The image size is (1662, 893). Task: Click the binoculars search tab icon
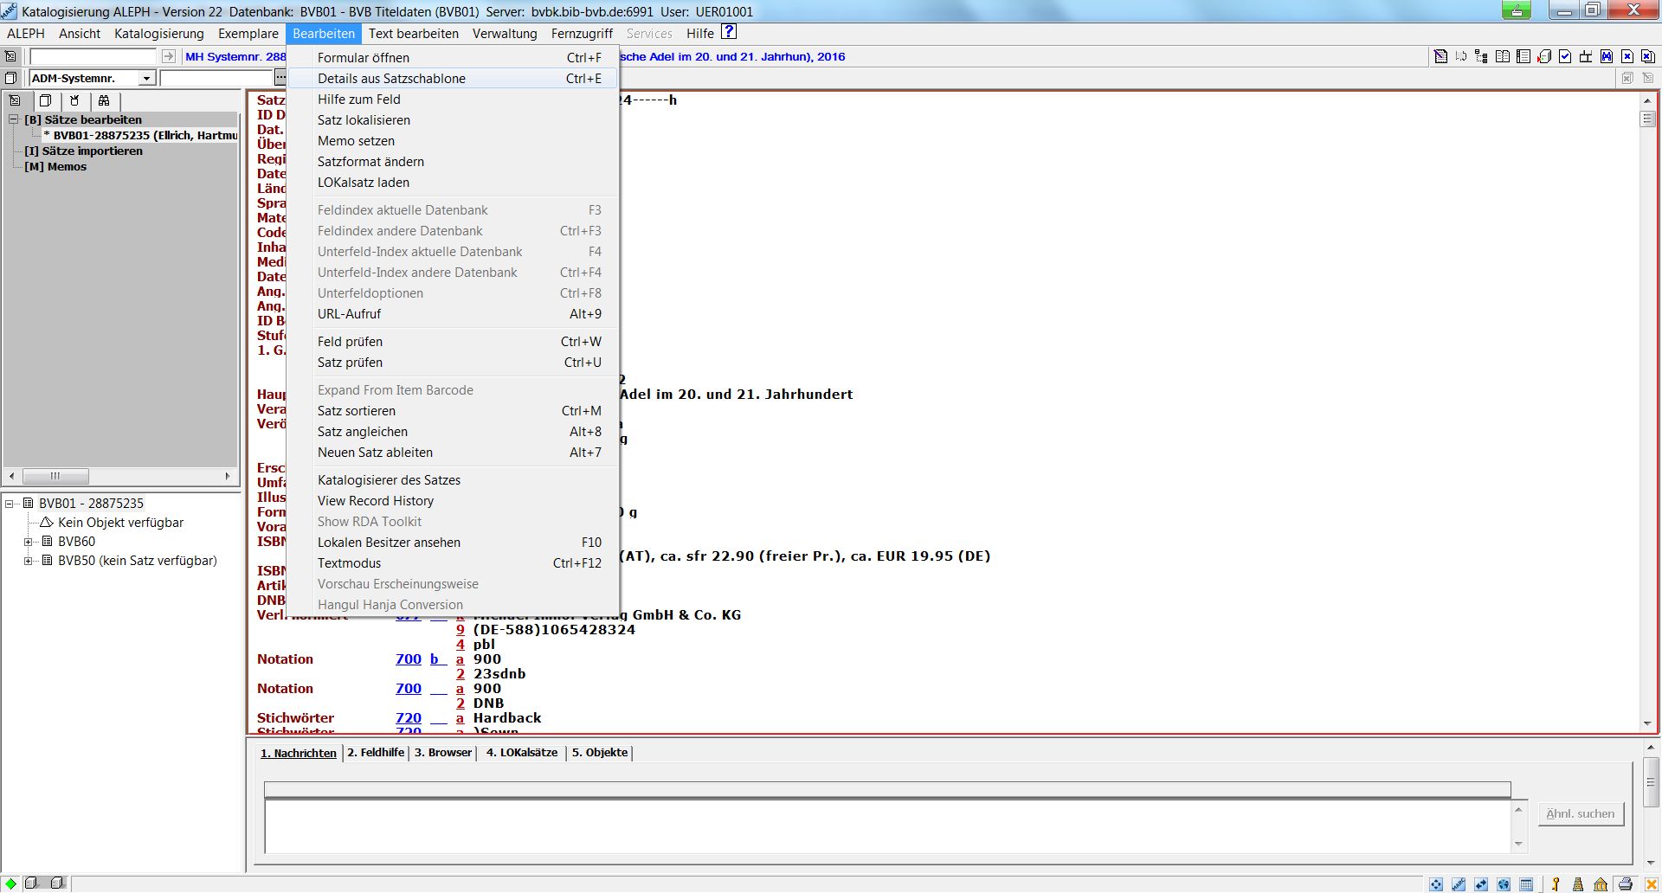point(104,100)
